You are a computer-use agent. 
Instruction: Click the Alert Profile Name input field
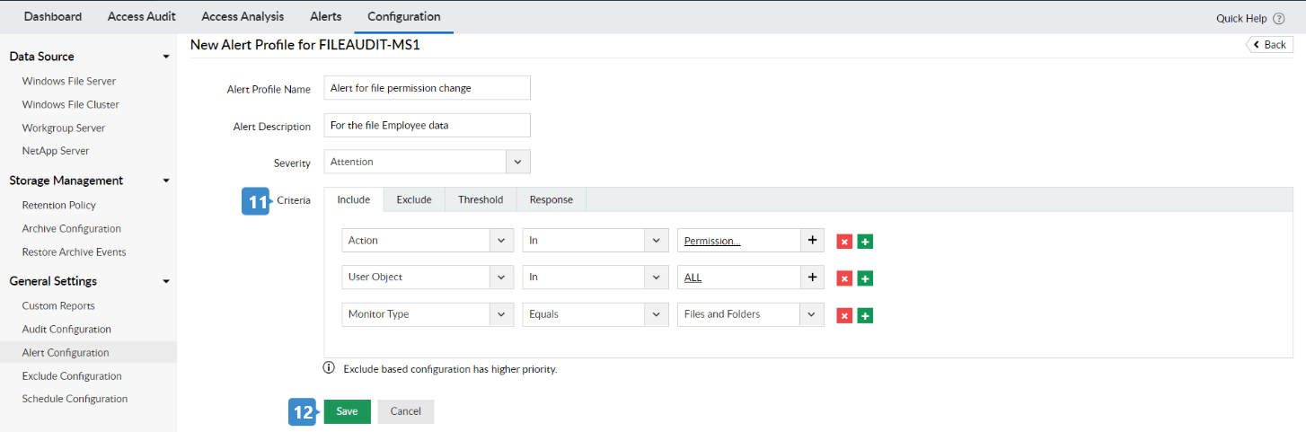coord(427,88)
